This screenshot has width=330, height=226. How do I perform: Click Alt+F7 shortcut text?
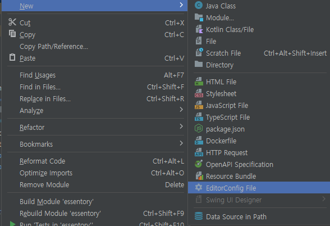click(174, 75)
